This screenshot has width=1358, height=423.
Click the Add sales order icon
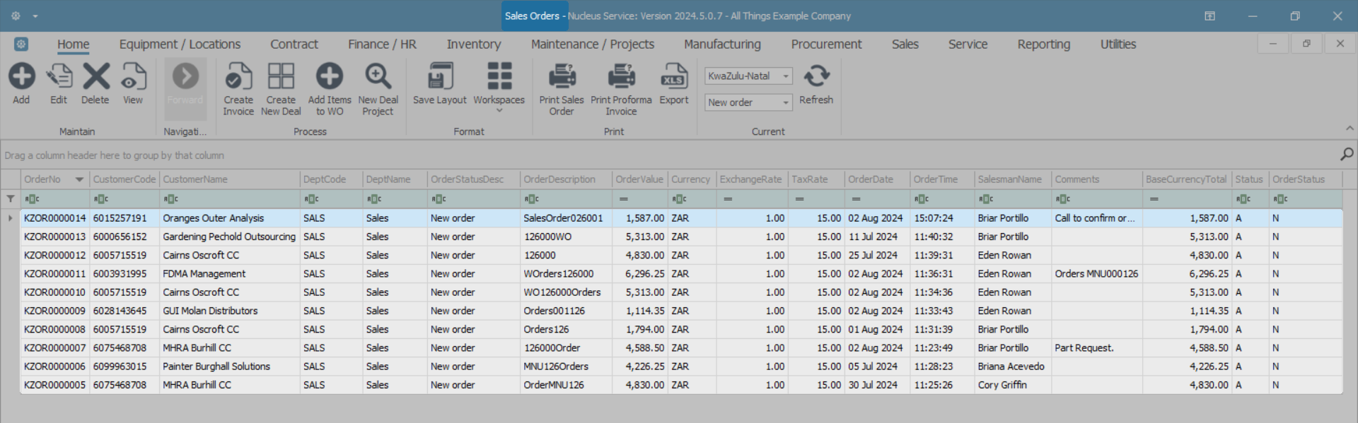click(x=21, y=77)
